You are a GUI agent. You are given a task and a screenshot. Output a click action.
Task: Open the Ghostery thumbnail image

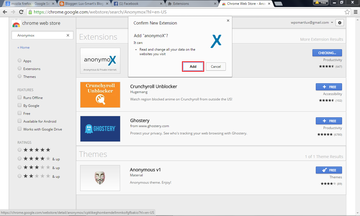(100, 129)
